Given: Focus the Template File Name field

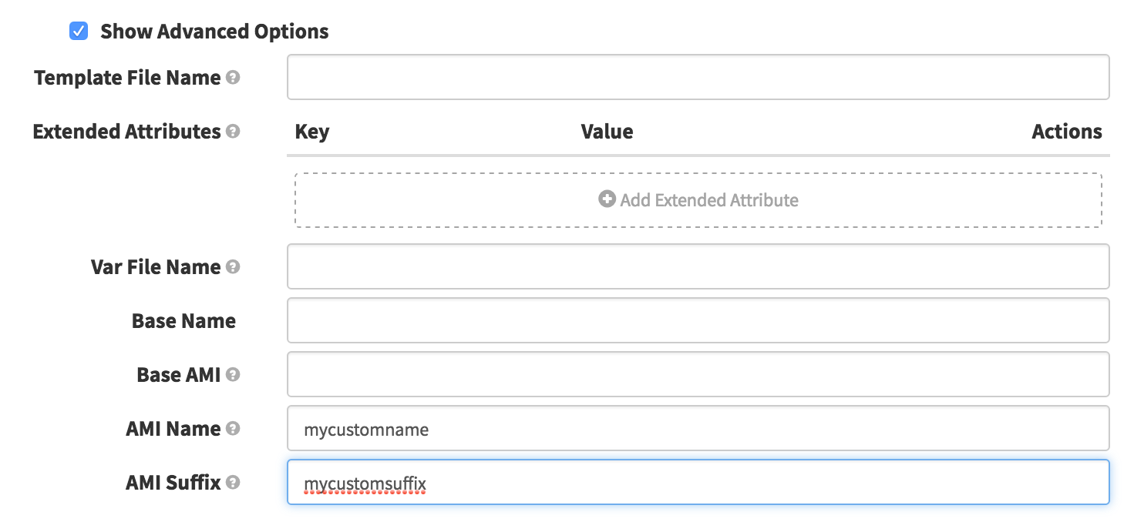Looking at the screenshot, I should pyautogui.click(x=698, y=77).
